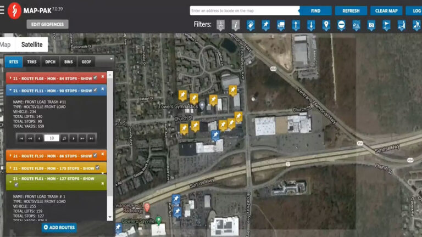Toggle the truck filter icon
Image resolution: width=422 pixels, height=237 pixels.
click(x=281, y=25)
